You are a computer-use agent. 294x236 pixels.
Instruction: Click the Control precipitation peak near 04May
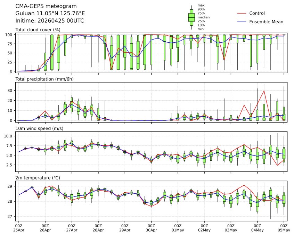coord(264,91)
